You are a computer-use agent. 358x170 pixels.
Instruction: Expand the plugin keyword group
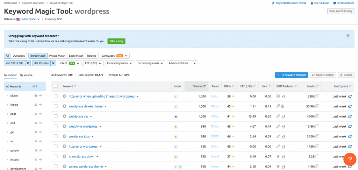pos(7,96)
